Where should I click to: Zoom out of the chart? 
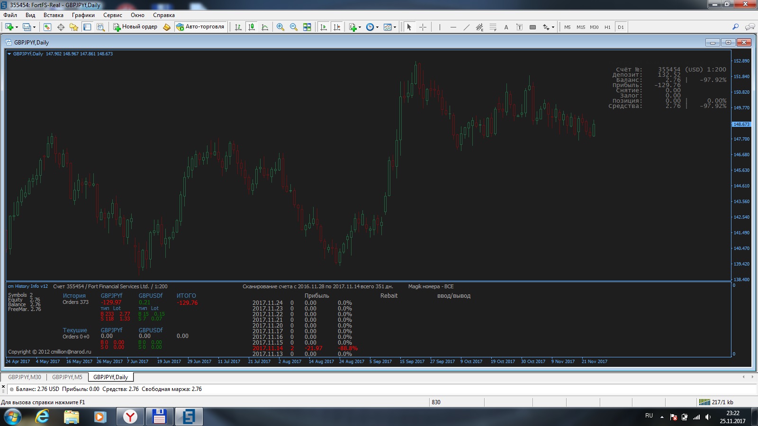tap(294, 27)
